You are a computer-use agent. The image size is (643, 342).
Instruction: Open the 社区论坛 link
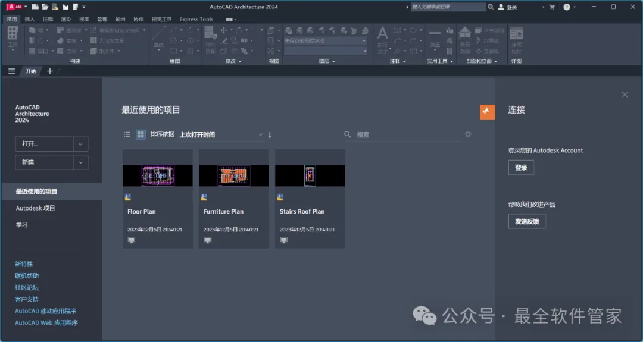point(27,287)
